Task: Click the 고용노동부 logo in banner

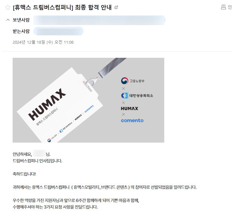Action: 133,81
